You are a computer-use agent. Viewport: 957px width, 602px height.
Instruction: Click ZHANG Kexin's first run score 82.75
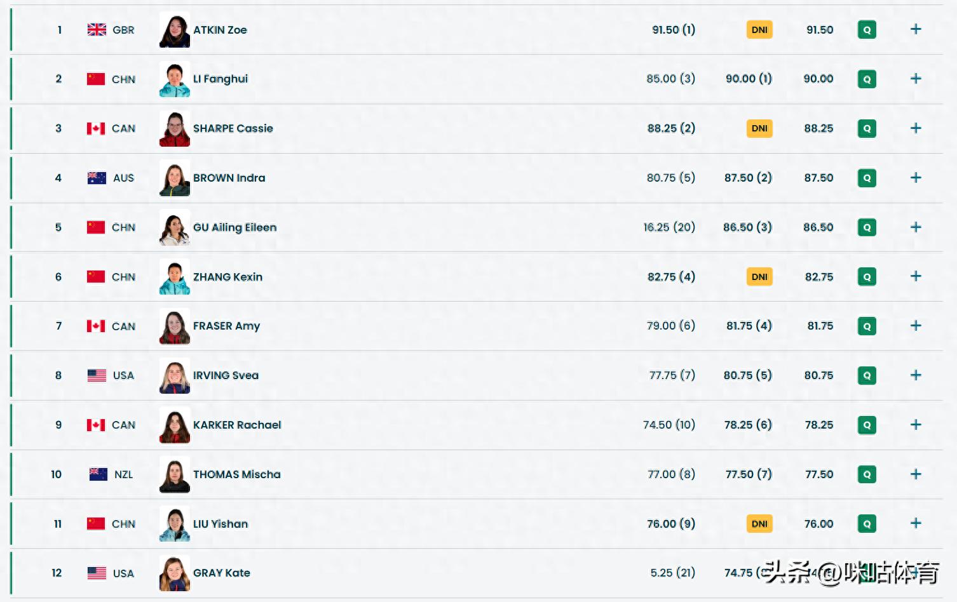(670, 277)
